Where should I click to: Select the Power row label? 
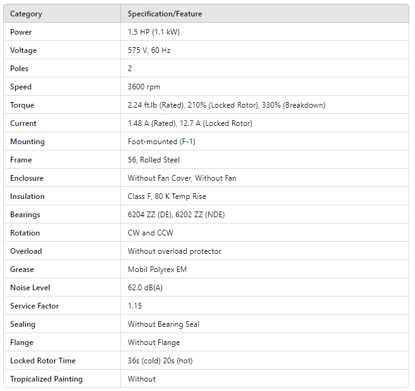click(x=21, y=32)
